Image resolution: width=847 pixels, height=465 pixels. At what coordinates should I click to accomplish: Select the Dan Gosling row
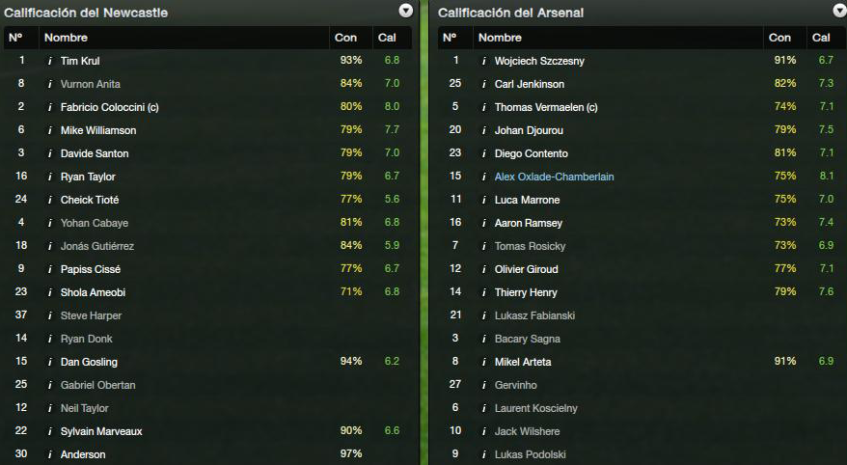tap(208, 362)
